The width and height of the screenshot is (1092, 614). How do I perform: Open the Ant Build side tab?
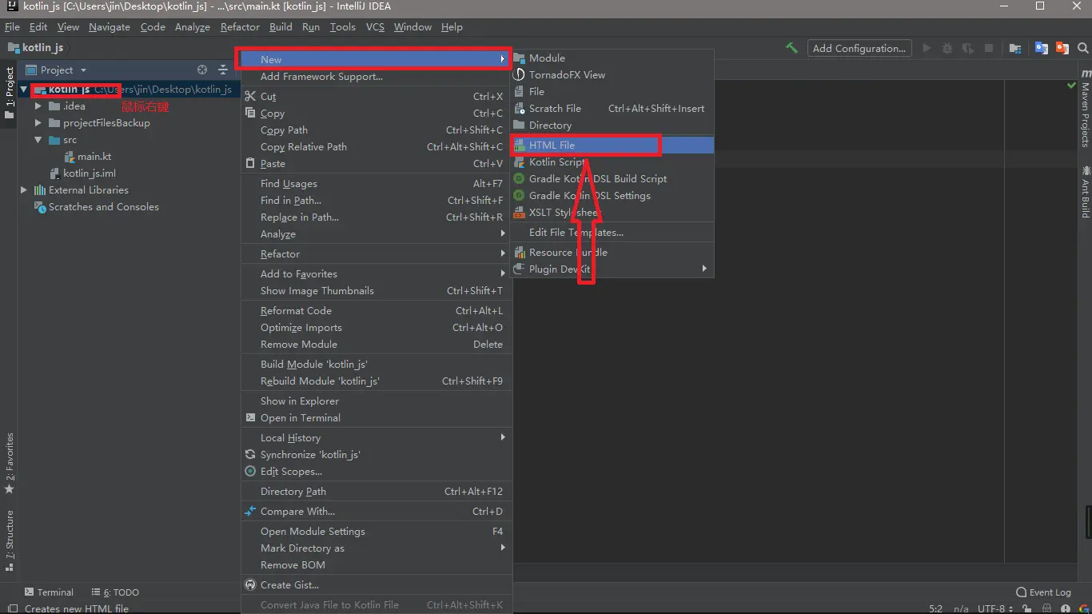[1085, 192]
